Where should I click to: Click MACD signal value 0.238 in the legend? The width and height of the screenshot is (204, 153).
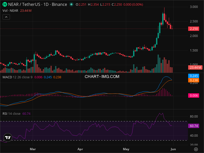(x=57, y=77)
